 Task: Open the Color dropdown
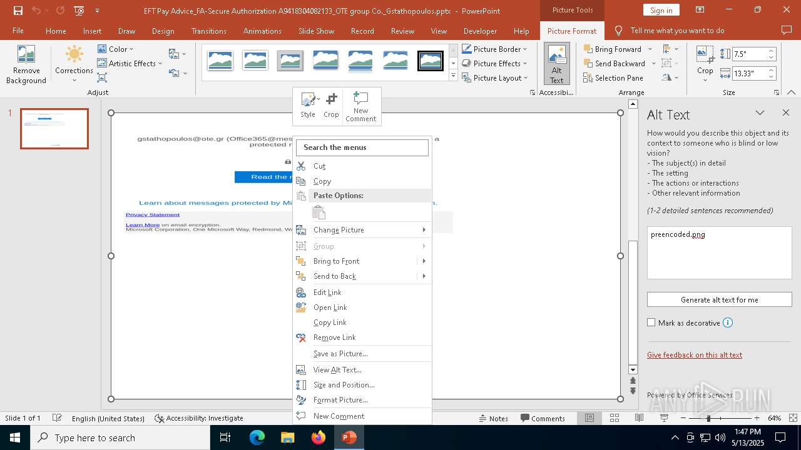pos(116,49)
